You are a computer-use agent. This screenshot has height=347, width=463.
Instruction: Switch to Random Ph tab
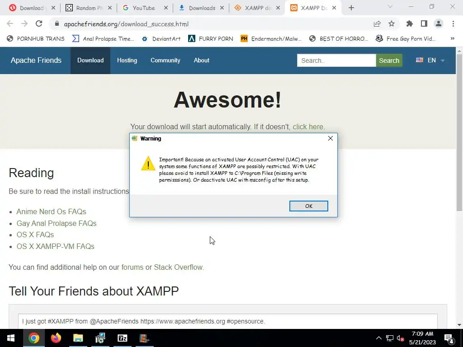[x=89, y=8]
